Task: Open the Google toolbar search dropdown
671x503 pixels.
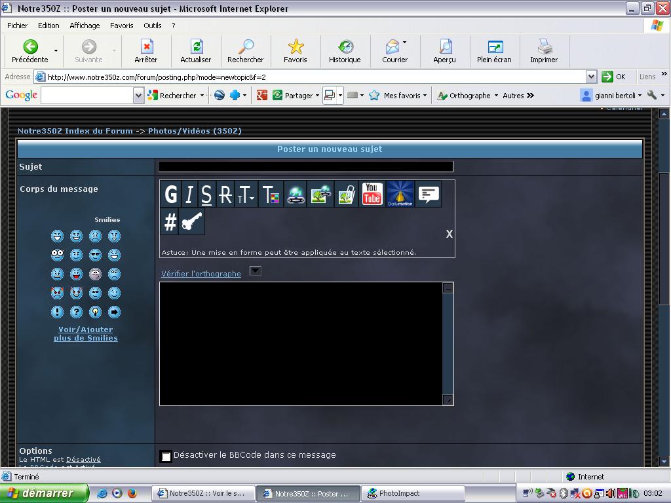Action: (138, 96)
